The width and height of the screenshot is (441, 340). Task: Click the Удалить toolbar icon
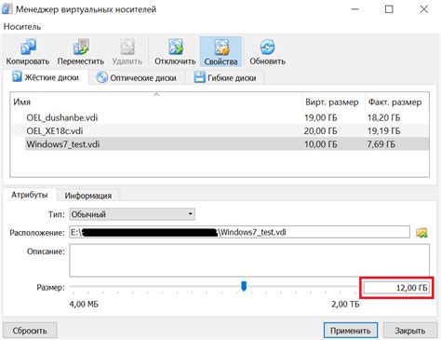tap(127, 52)
